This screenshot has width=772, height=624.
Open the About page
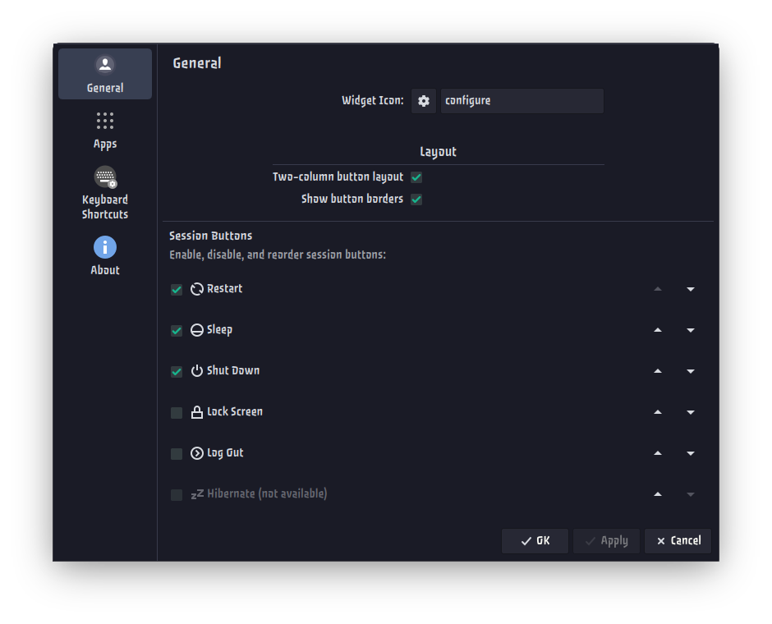click(105, 256)
